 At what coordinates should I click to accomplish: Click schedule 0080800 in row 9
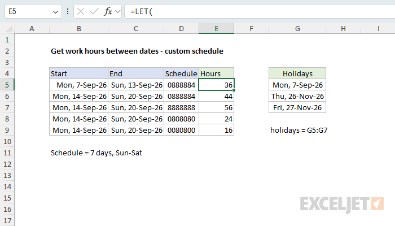pos(181,130)
